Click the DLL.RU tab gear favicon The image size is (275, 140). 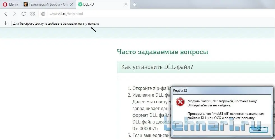(80, 4)
